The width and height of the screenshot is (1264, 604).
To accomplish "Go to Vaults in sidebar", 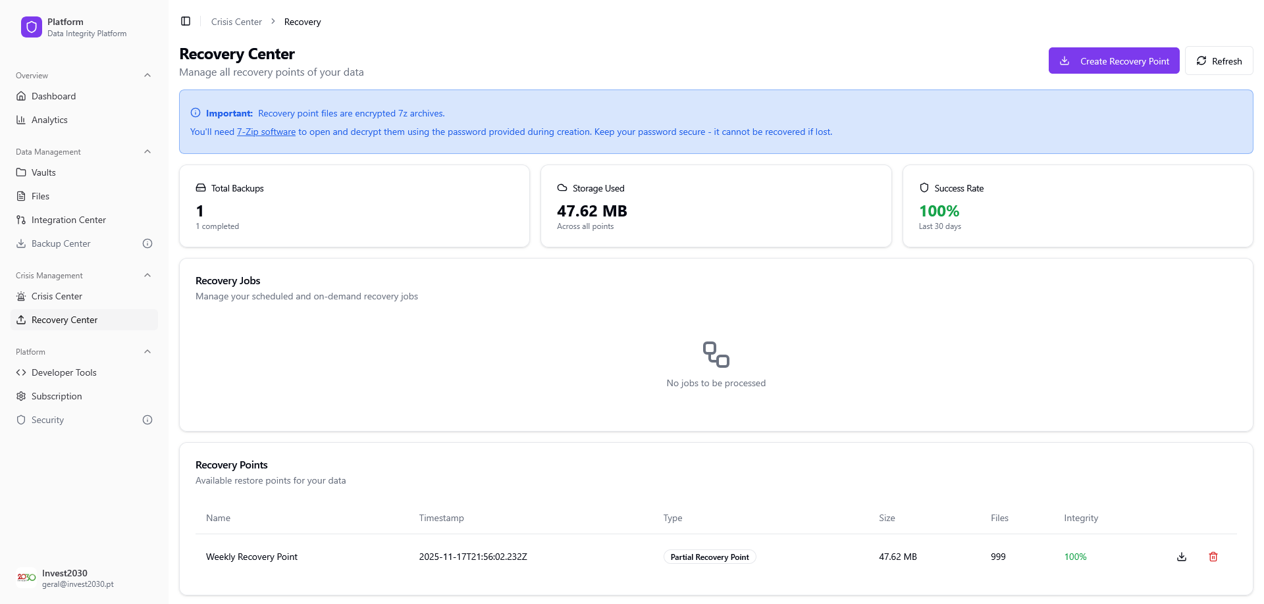I will tap(43, 172).
